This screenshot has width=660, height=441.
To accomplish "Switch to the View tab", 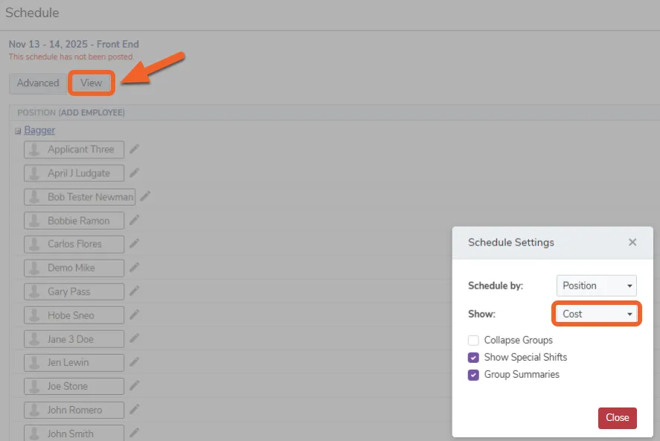I will (92, 83).
